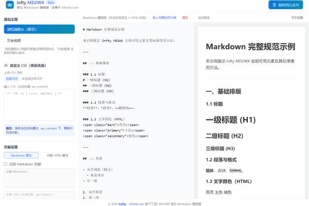The height and width of the screenshot is (206, 309).
Task: Focus the custom CSS input textarea
Action: pos(39,105)
